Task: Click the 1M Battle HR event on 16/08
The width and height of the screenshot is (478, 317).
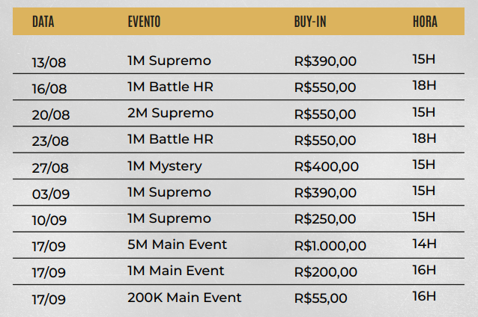Action: click(170, 87)
